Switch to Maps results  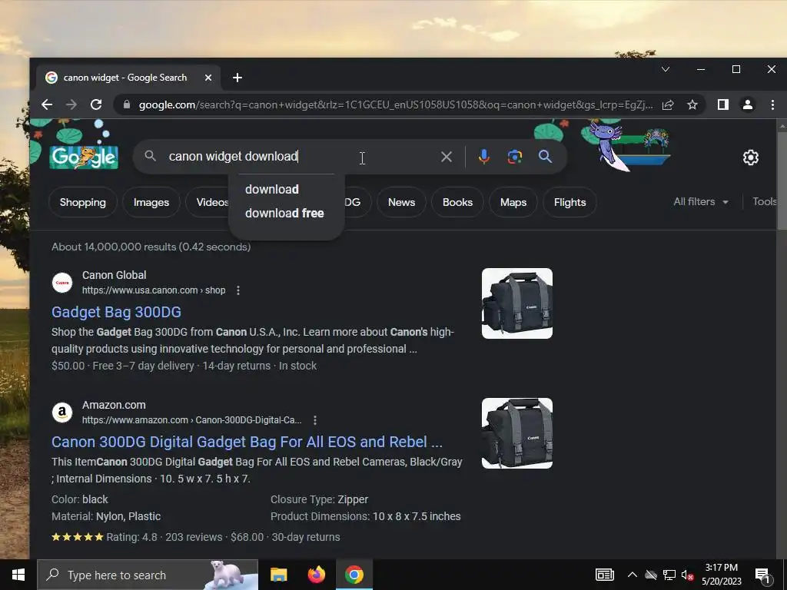point(513,202)
